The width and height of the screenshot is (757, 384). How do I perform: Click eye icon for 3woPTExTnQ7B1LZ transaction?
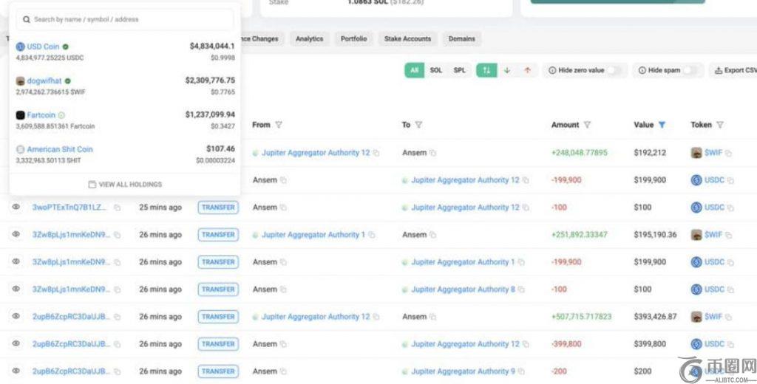[16, 208]
